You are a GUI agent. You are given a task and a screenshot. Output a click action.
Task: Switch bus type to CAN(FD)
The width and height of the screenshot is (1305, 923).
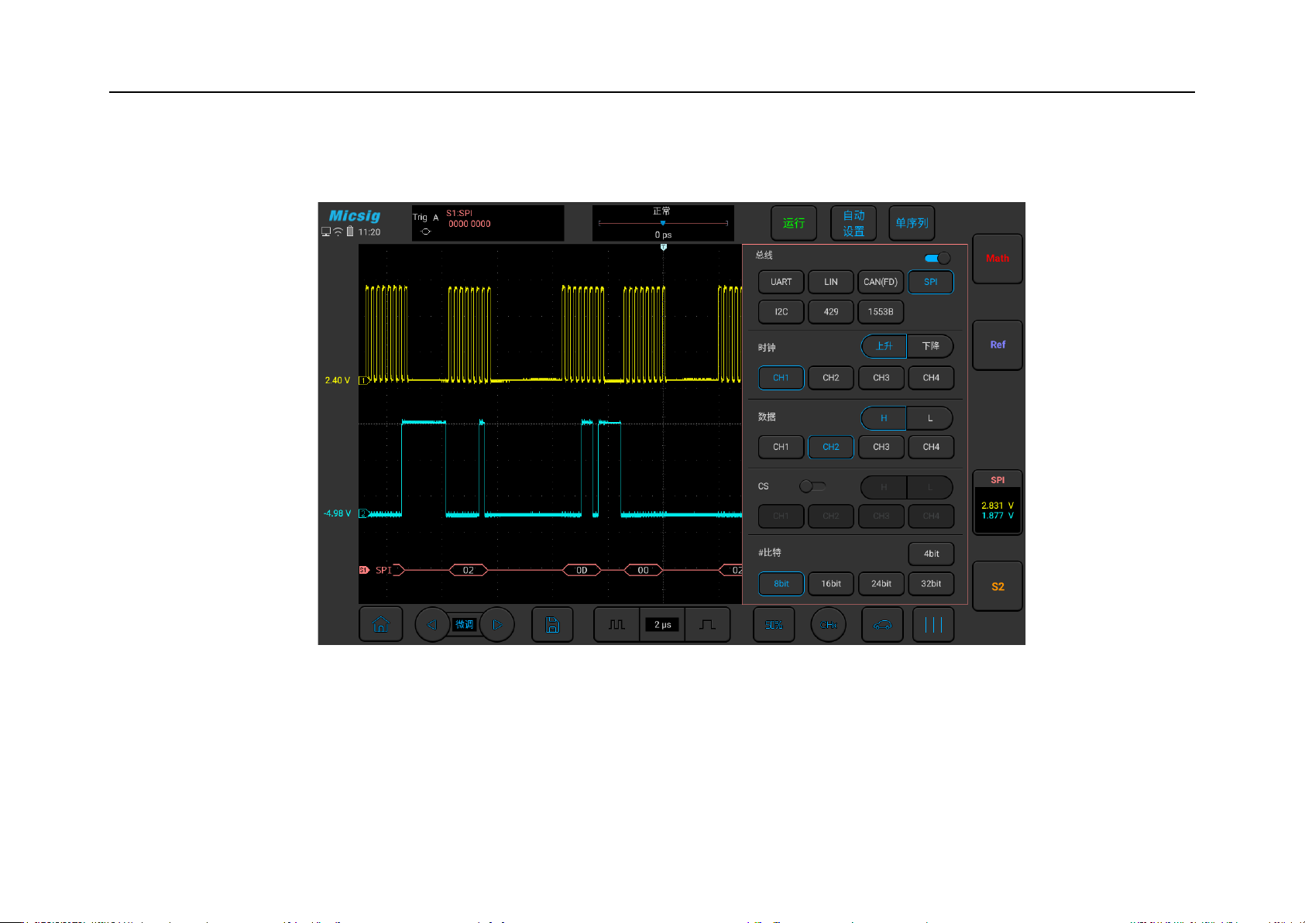(881, 282)
